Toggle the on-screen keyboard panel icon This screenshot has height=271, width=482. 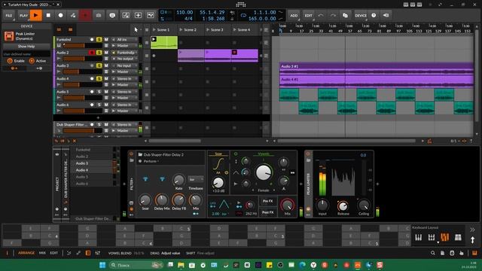point(474,253)
